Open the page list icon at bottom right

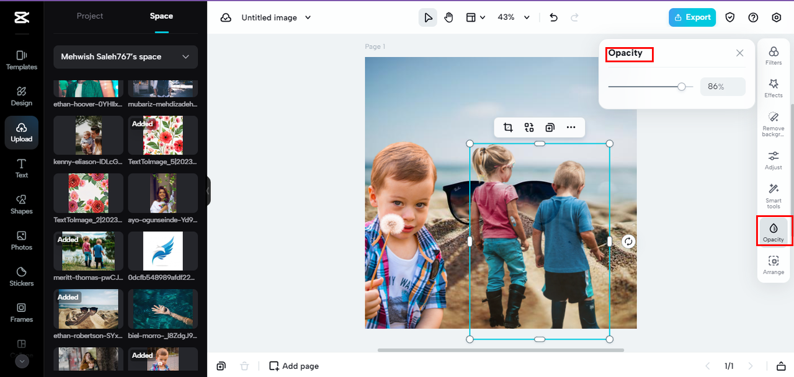(x=782, y=366)
